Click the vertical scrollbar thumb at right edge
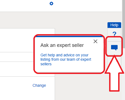Screen dimensions: 125x100 (124, 24)
